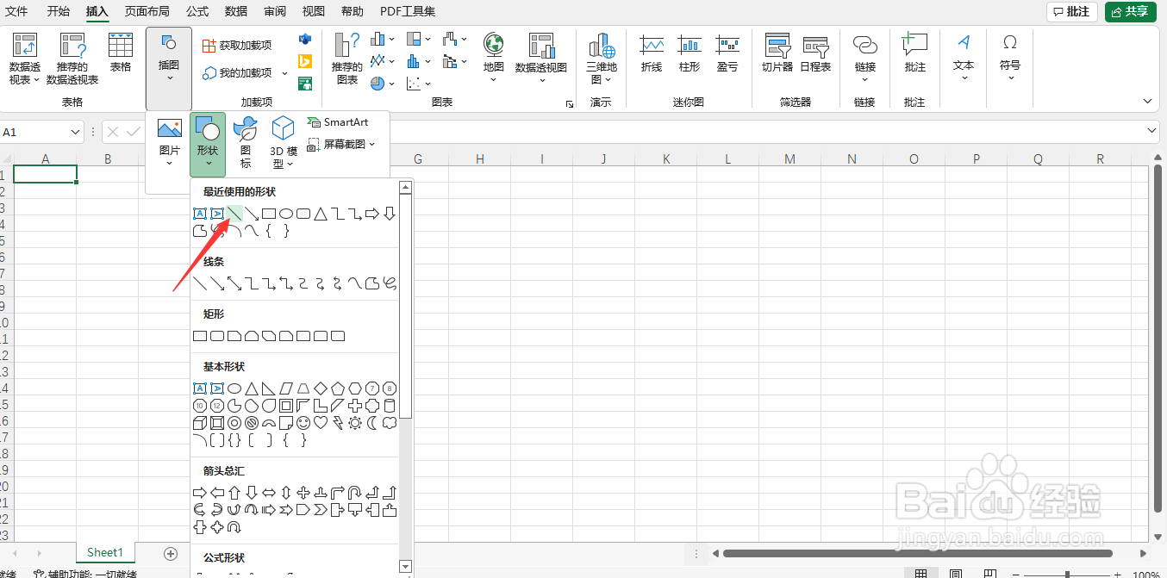Open the column or bar chart dropdown
This screenshot has width=1167, height=578.
383,40
